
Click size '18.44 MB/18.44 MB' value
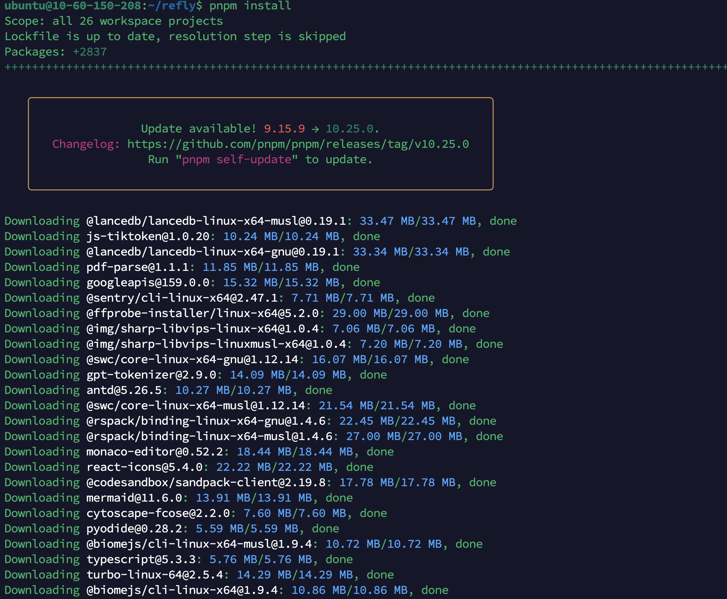pos(295,452)
